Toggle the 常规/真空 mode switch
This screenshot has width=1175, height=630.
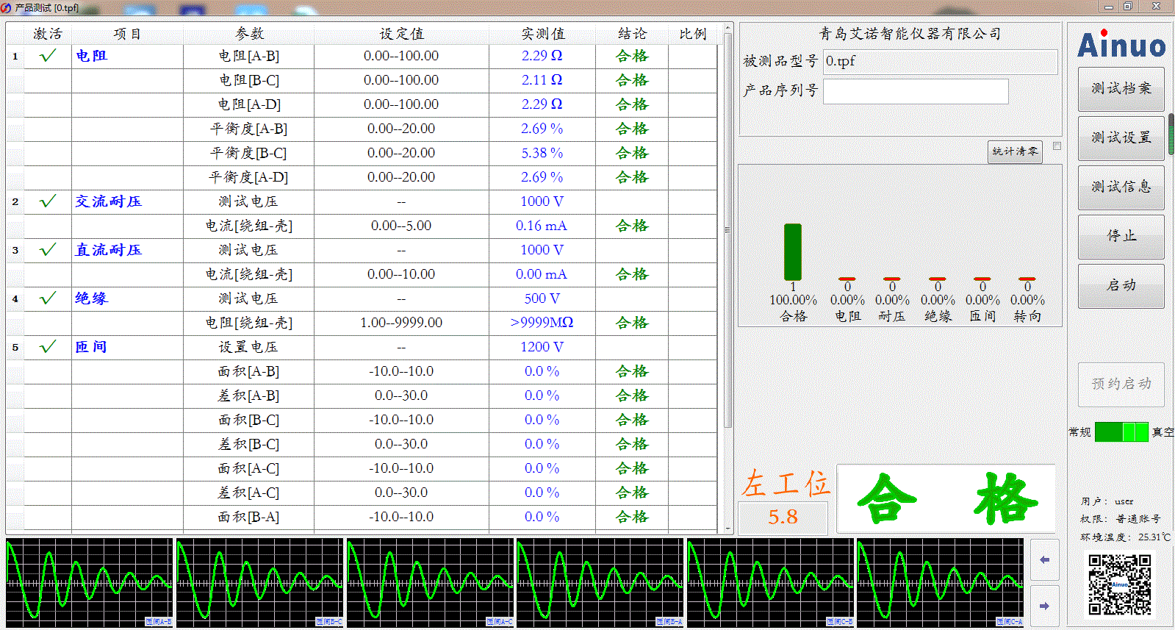point(1121,432)
